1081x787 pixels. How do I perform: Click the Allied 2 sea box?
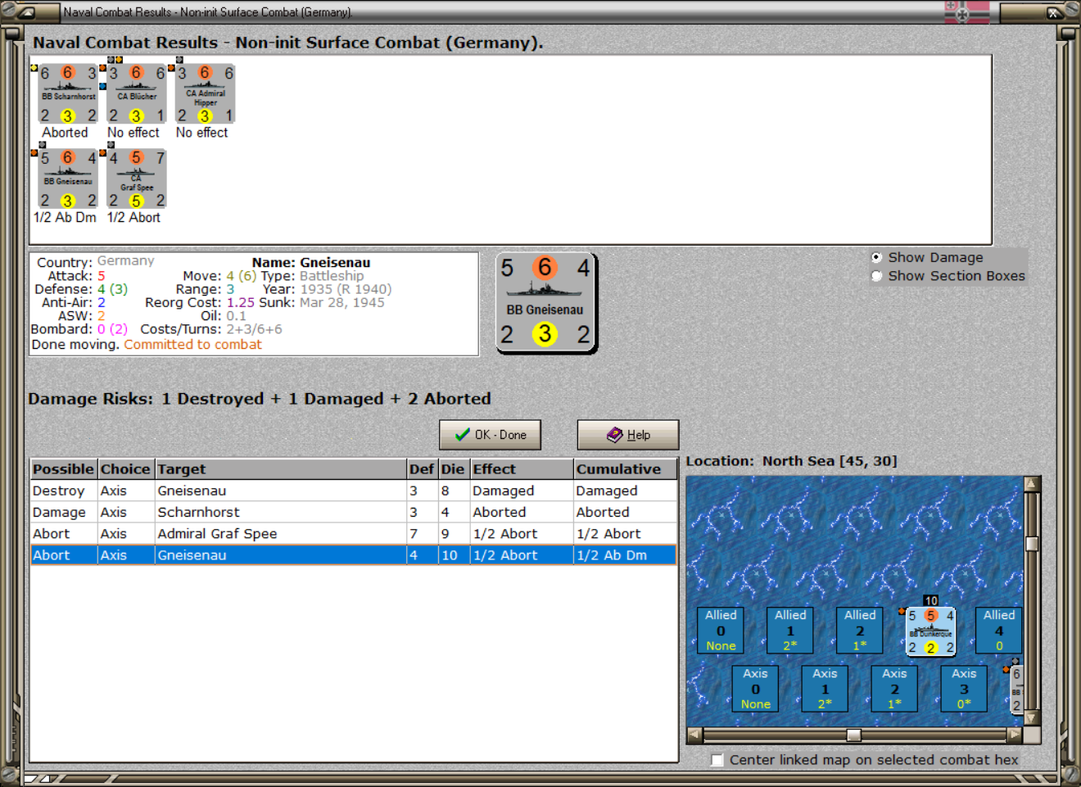click(x=860, y=630)
